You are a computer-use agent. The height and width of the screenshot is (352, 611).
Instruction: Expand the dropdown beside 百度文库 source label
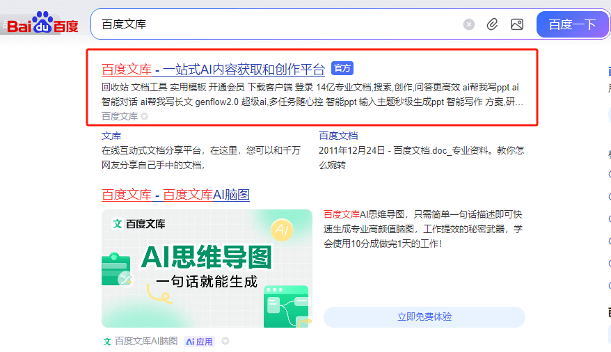[145, 116]
